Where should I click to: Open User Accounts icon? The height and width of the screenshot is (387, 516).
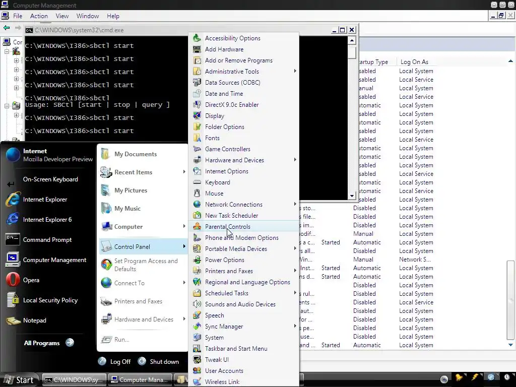pos(197,371)
